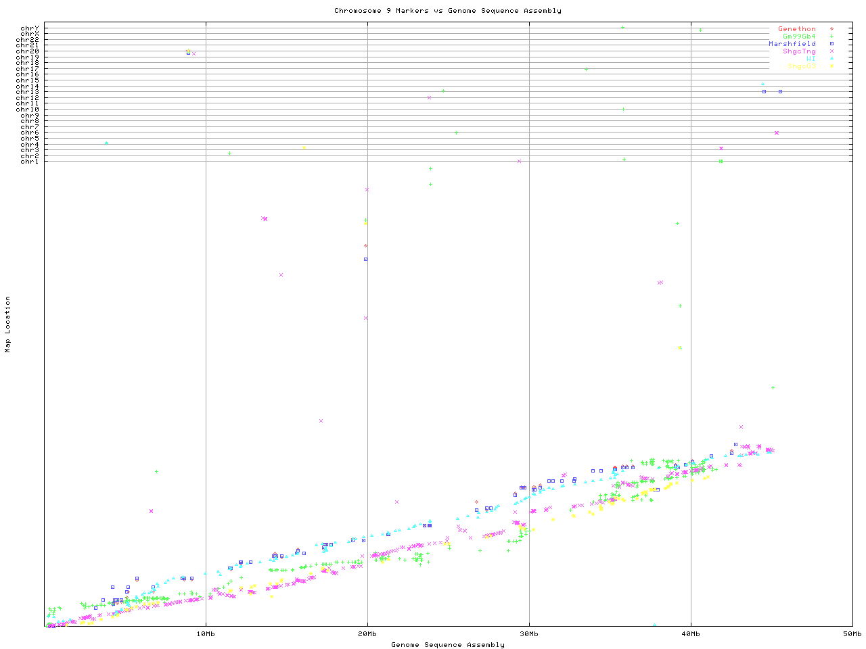Click the chrY label on y-axis

point(29,28)
